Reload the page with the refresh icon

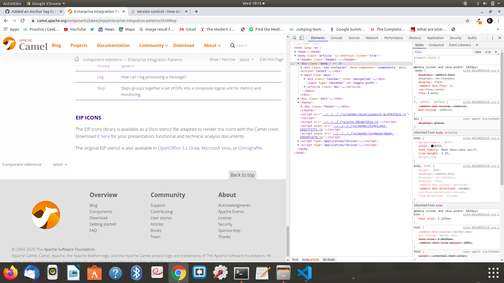[23, 21]
